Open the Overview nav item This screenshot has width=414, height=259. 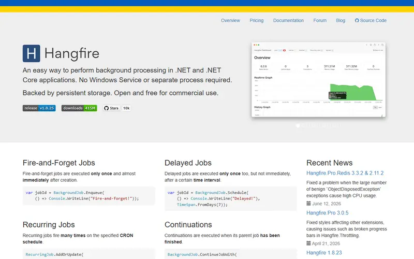pos(230,21)
